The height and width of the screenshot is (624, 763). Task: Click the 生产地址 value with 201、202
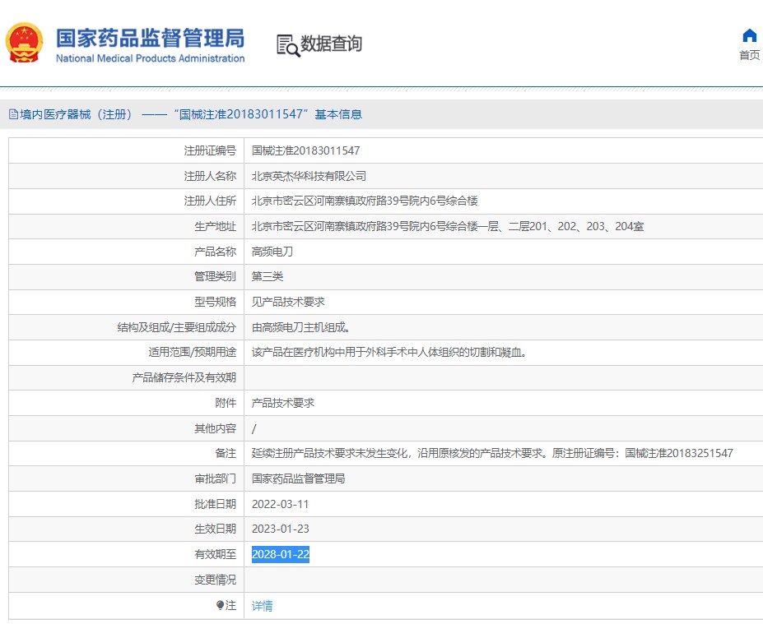coord(448,226)
